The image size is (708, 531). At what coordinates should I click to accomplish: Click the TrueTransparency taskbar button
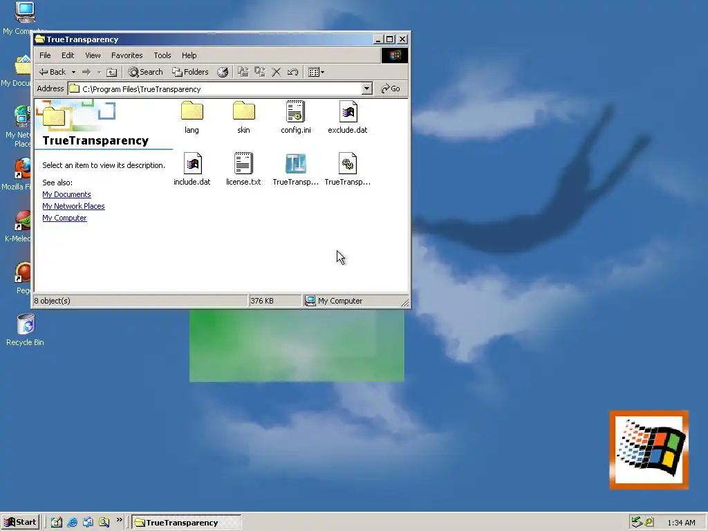(x=187, y=523)
